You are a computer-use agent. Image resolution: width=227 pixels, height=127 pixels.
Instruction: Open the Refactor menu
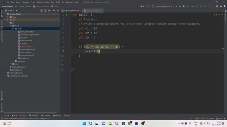(x=40, y=2)
